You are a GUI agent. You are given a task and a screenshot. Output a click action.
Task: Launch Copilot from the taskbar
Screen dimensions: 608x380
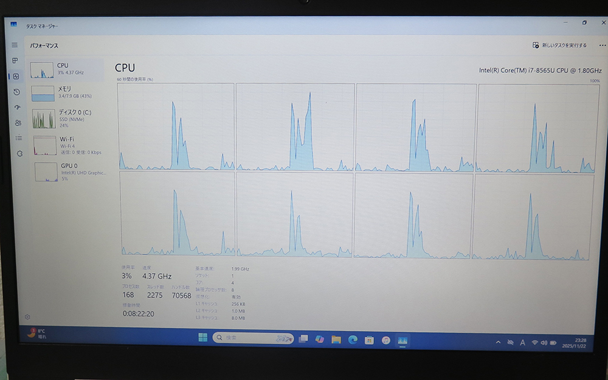(x=320, y=339)
